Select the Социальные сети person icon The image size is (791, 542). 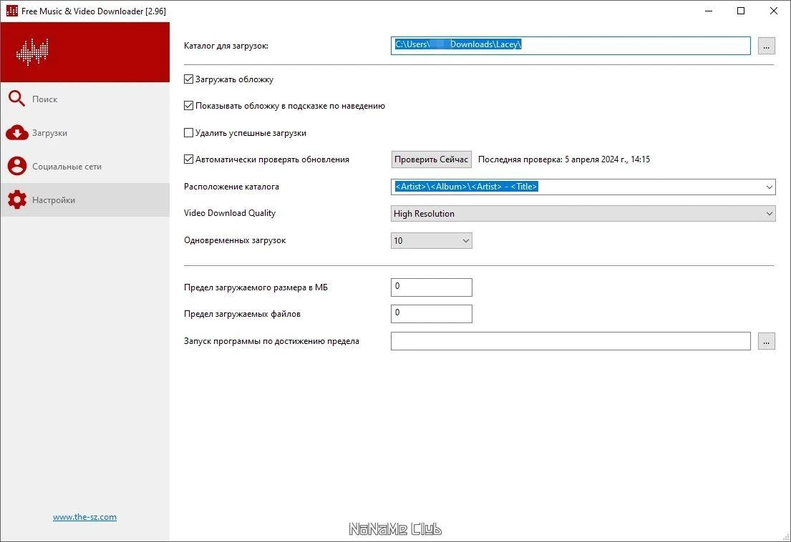point(16,166)
